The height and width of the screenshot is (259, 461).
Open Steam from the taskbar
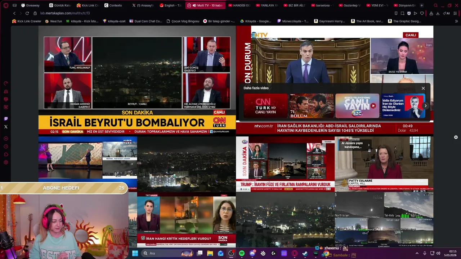click(x=305, y=253)
